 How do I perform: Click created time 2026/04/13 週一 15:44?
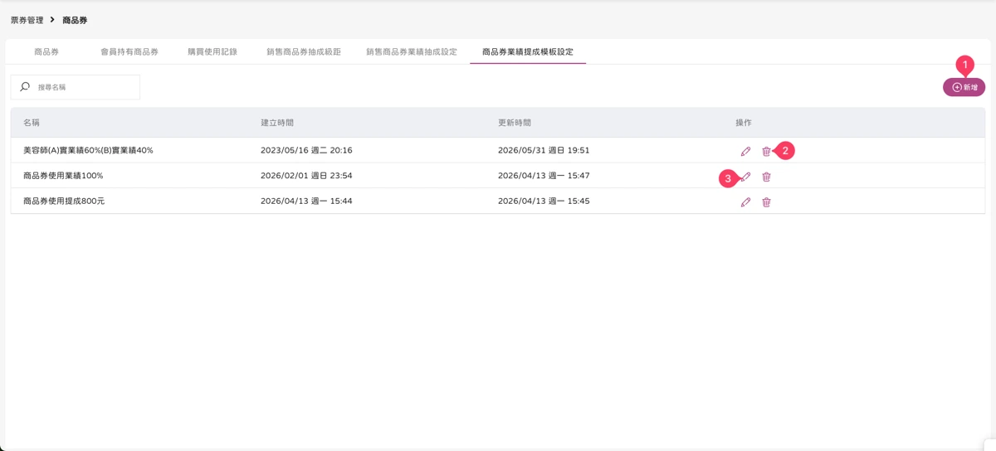[x=306, y=201]
